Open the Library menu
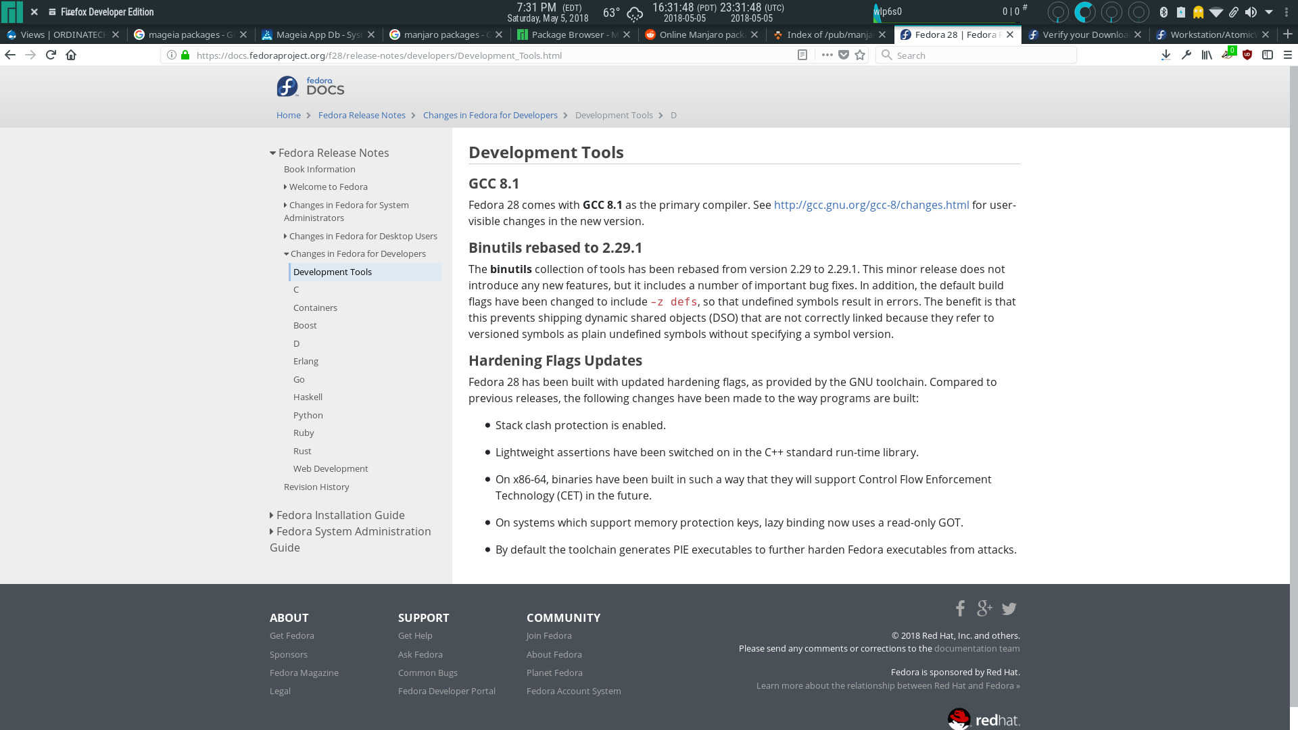Screen dimensions: 1298x730 [x=1207, y=55]
